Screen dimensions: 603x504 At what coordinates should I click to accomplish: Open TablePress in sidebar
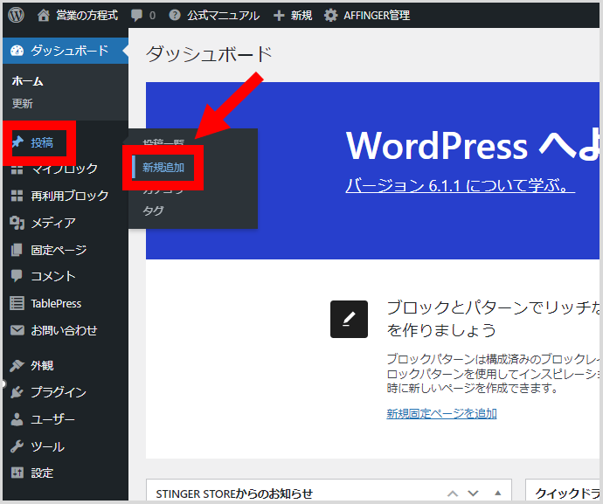pyautogui.click(x=56, y=303)
